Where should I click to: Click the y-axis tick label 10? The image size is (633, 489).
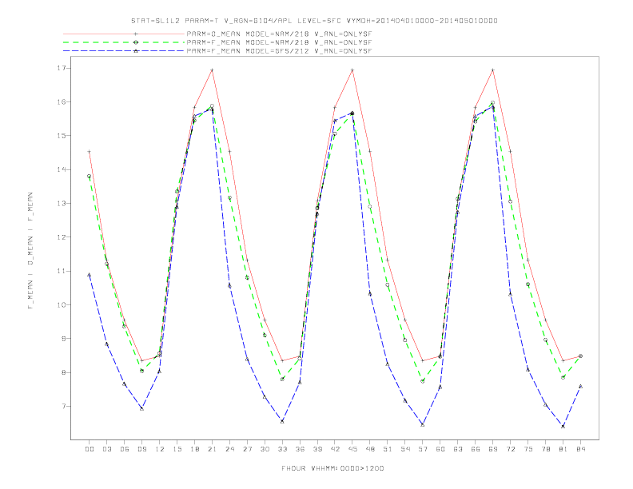click(62, 304)
